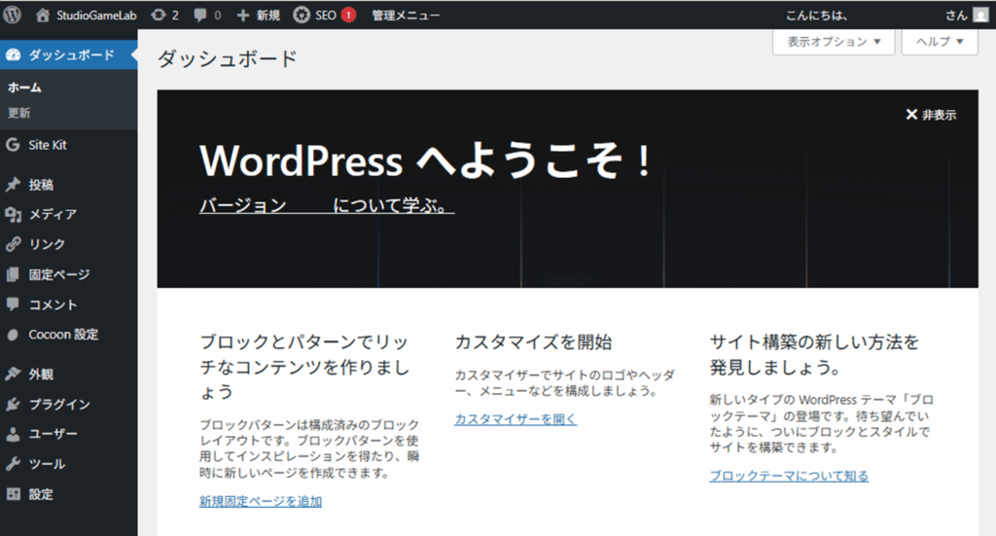The height and width of the screenshot is (536, 996).
Task: Go to メディア menu label
Action: (53, 215)
